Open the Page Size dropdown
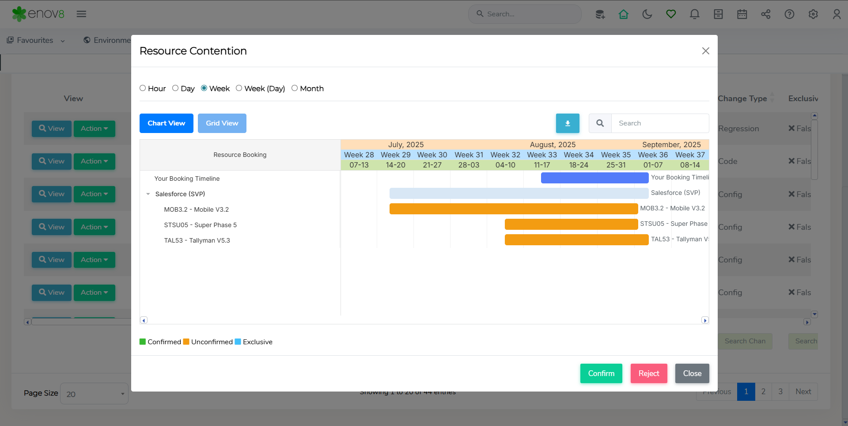 pos(94,394)
